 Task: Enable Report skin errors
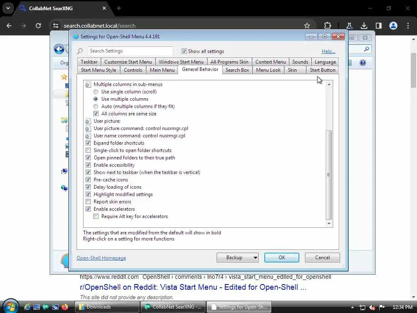pyautogui.click(x=88, y=202)
